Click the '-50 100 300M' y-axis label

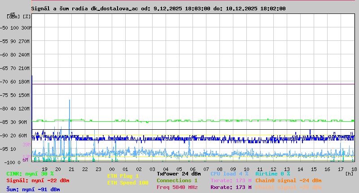(x=16, y=28)
